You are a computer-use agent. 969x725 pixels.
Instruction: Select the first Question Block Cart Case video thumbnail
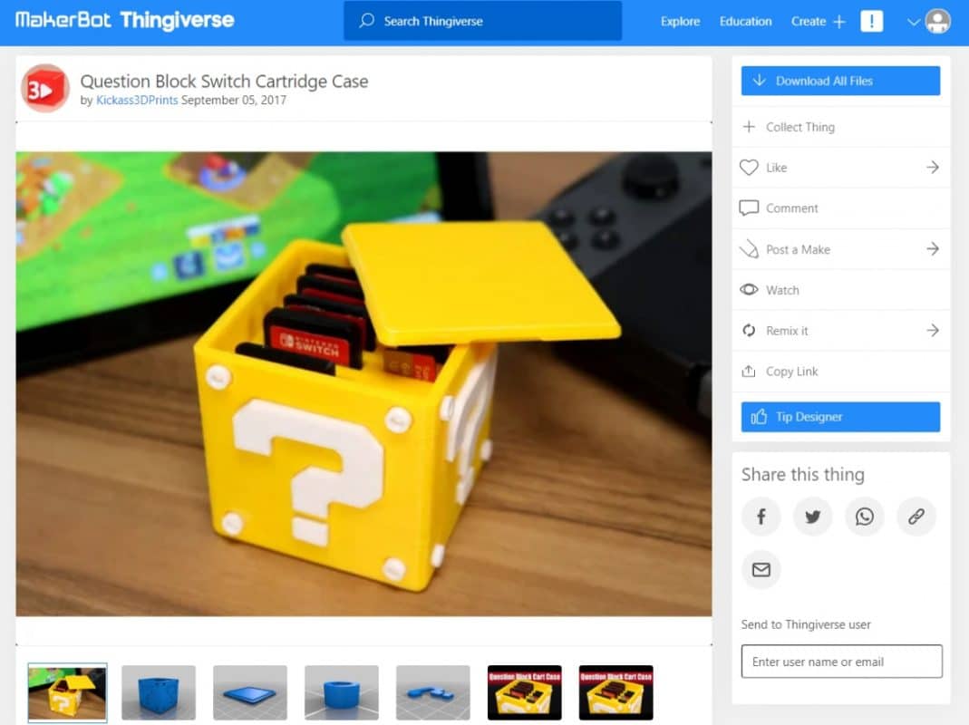click(525, 692)
